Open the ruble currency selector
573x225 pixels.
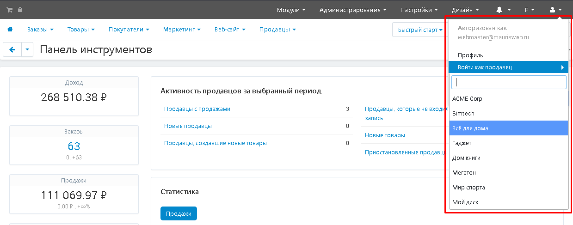[529, 9]
